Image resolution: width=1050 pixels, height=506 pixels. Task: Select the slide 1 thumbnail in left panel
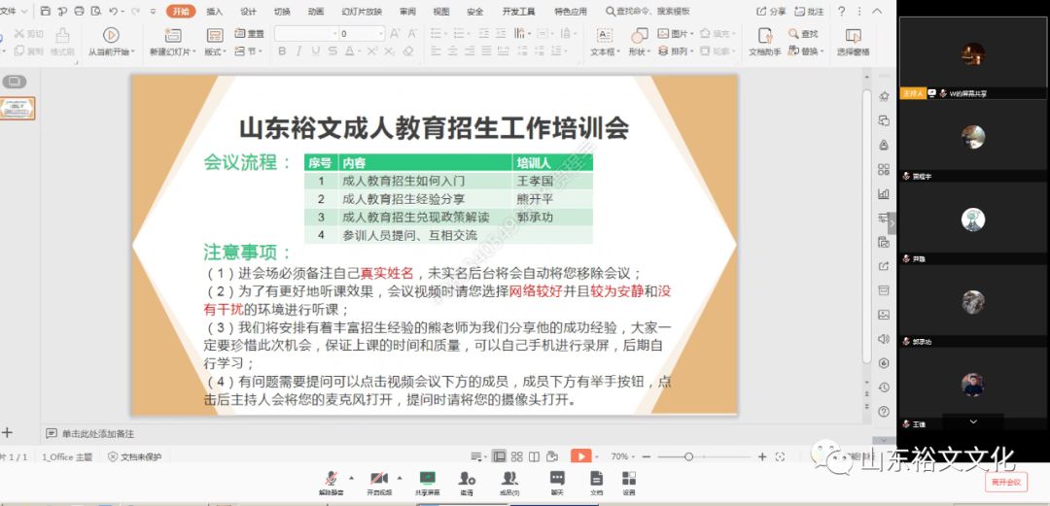(18, 108)
